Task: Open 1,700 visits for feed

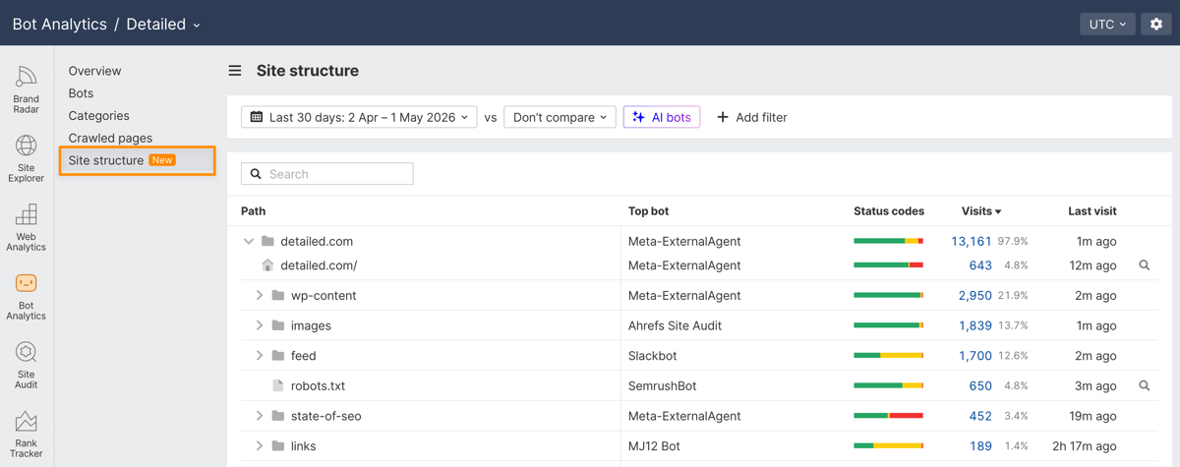Action: (975, 356)
